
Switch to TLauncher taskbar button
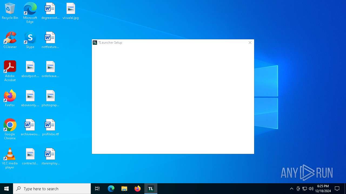click(151, 189)
